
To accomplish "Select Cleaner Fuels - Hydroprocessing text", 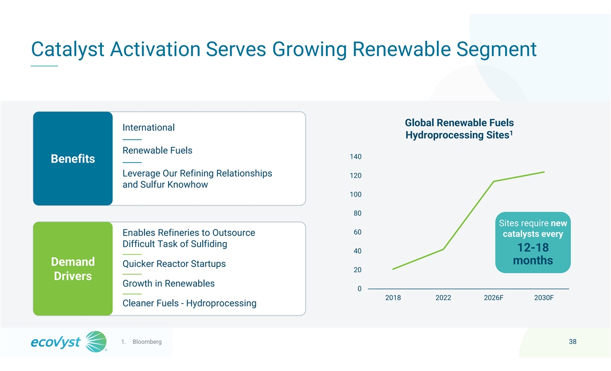I will pos(189,303).
